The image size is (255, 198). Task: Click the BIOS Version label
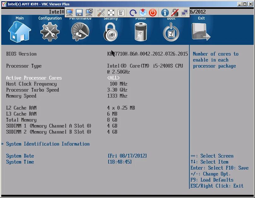[21, 54]
